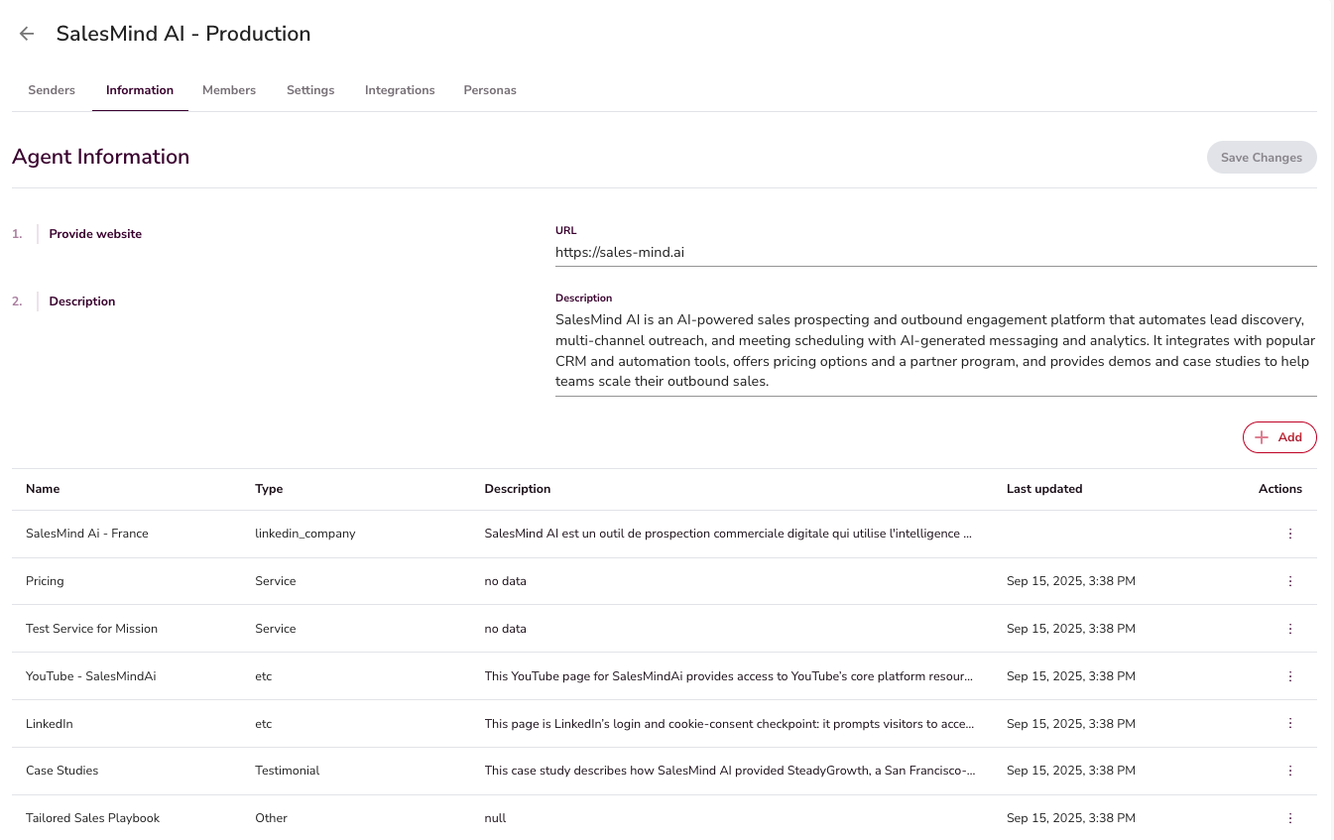The height and width of the screenshot is (840, 1334).
Task: Click the Name column header
Action: (x=43, y=489)
